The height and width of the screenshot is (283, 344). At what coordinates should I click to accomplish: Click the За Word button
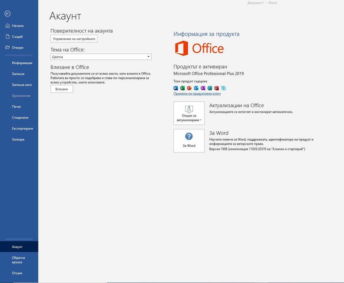[189, 141]
